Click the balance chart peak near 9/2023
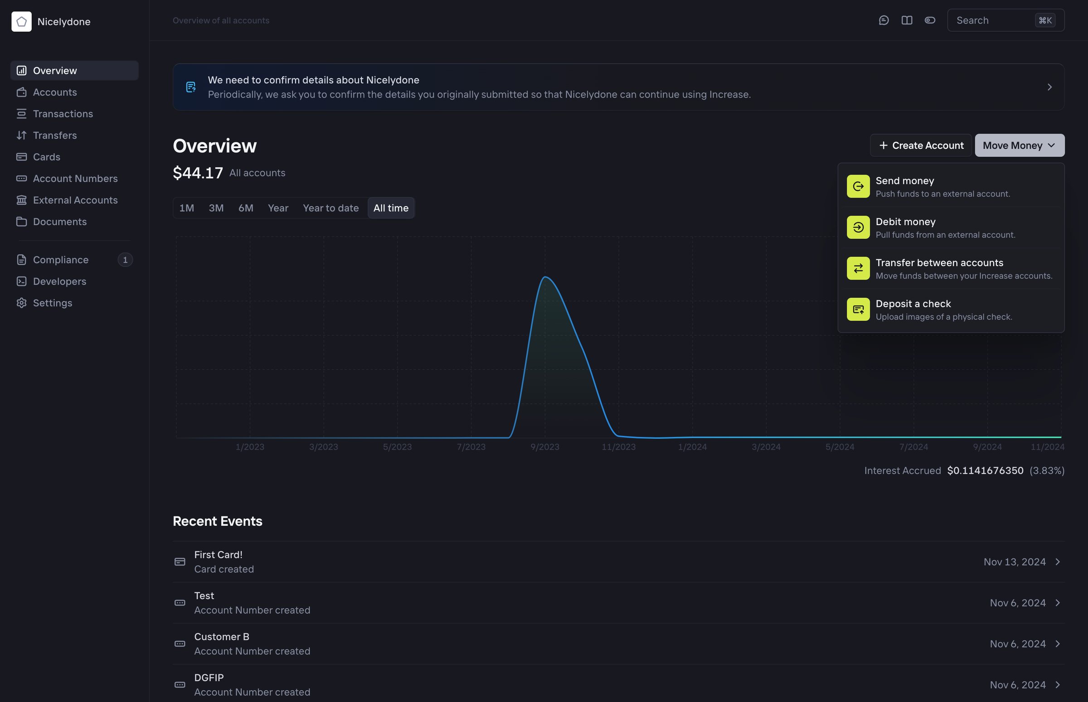Image resolution: width=1088 pixels, height=702 pixels. pyautogui.click(x=545, y=277)
